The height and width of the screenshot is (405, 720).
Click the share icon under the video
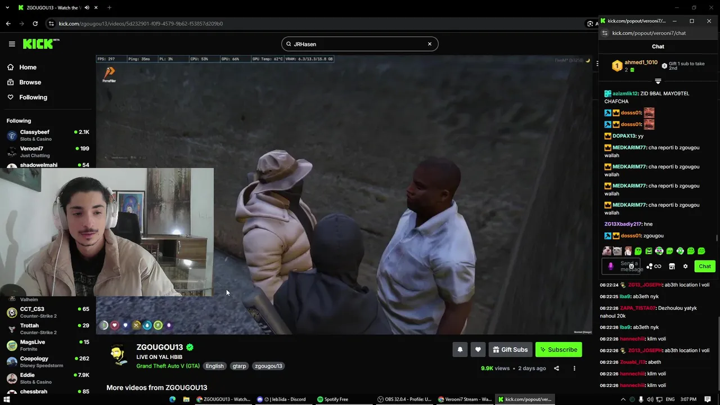point(556,368)
